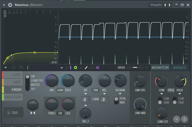
Task: Click the CURVE label
Action: (96, 99)
